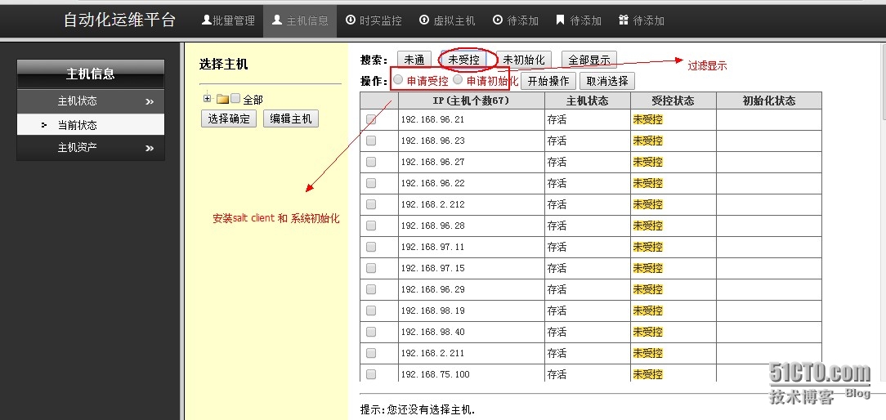The width and height of the screenshot is (886, 420).
Task: Click the 编辑主机 button
Action: [290, 118]
